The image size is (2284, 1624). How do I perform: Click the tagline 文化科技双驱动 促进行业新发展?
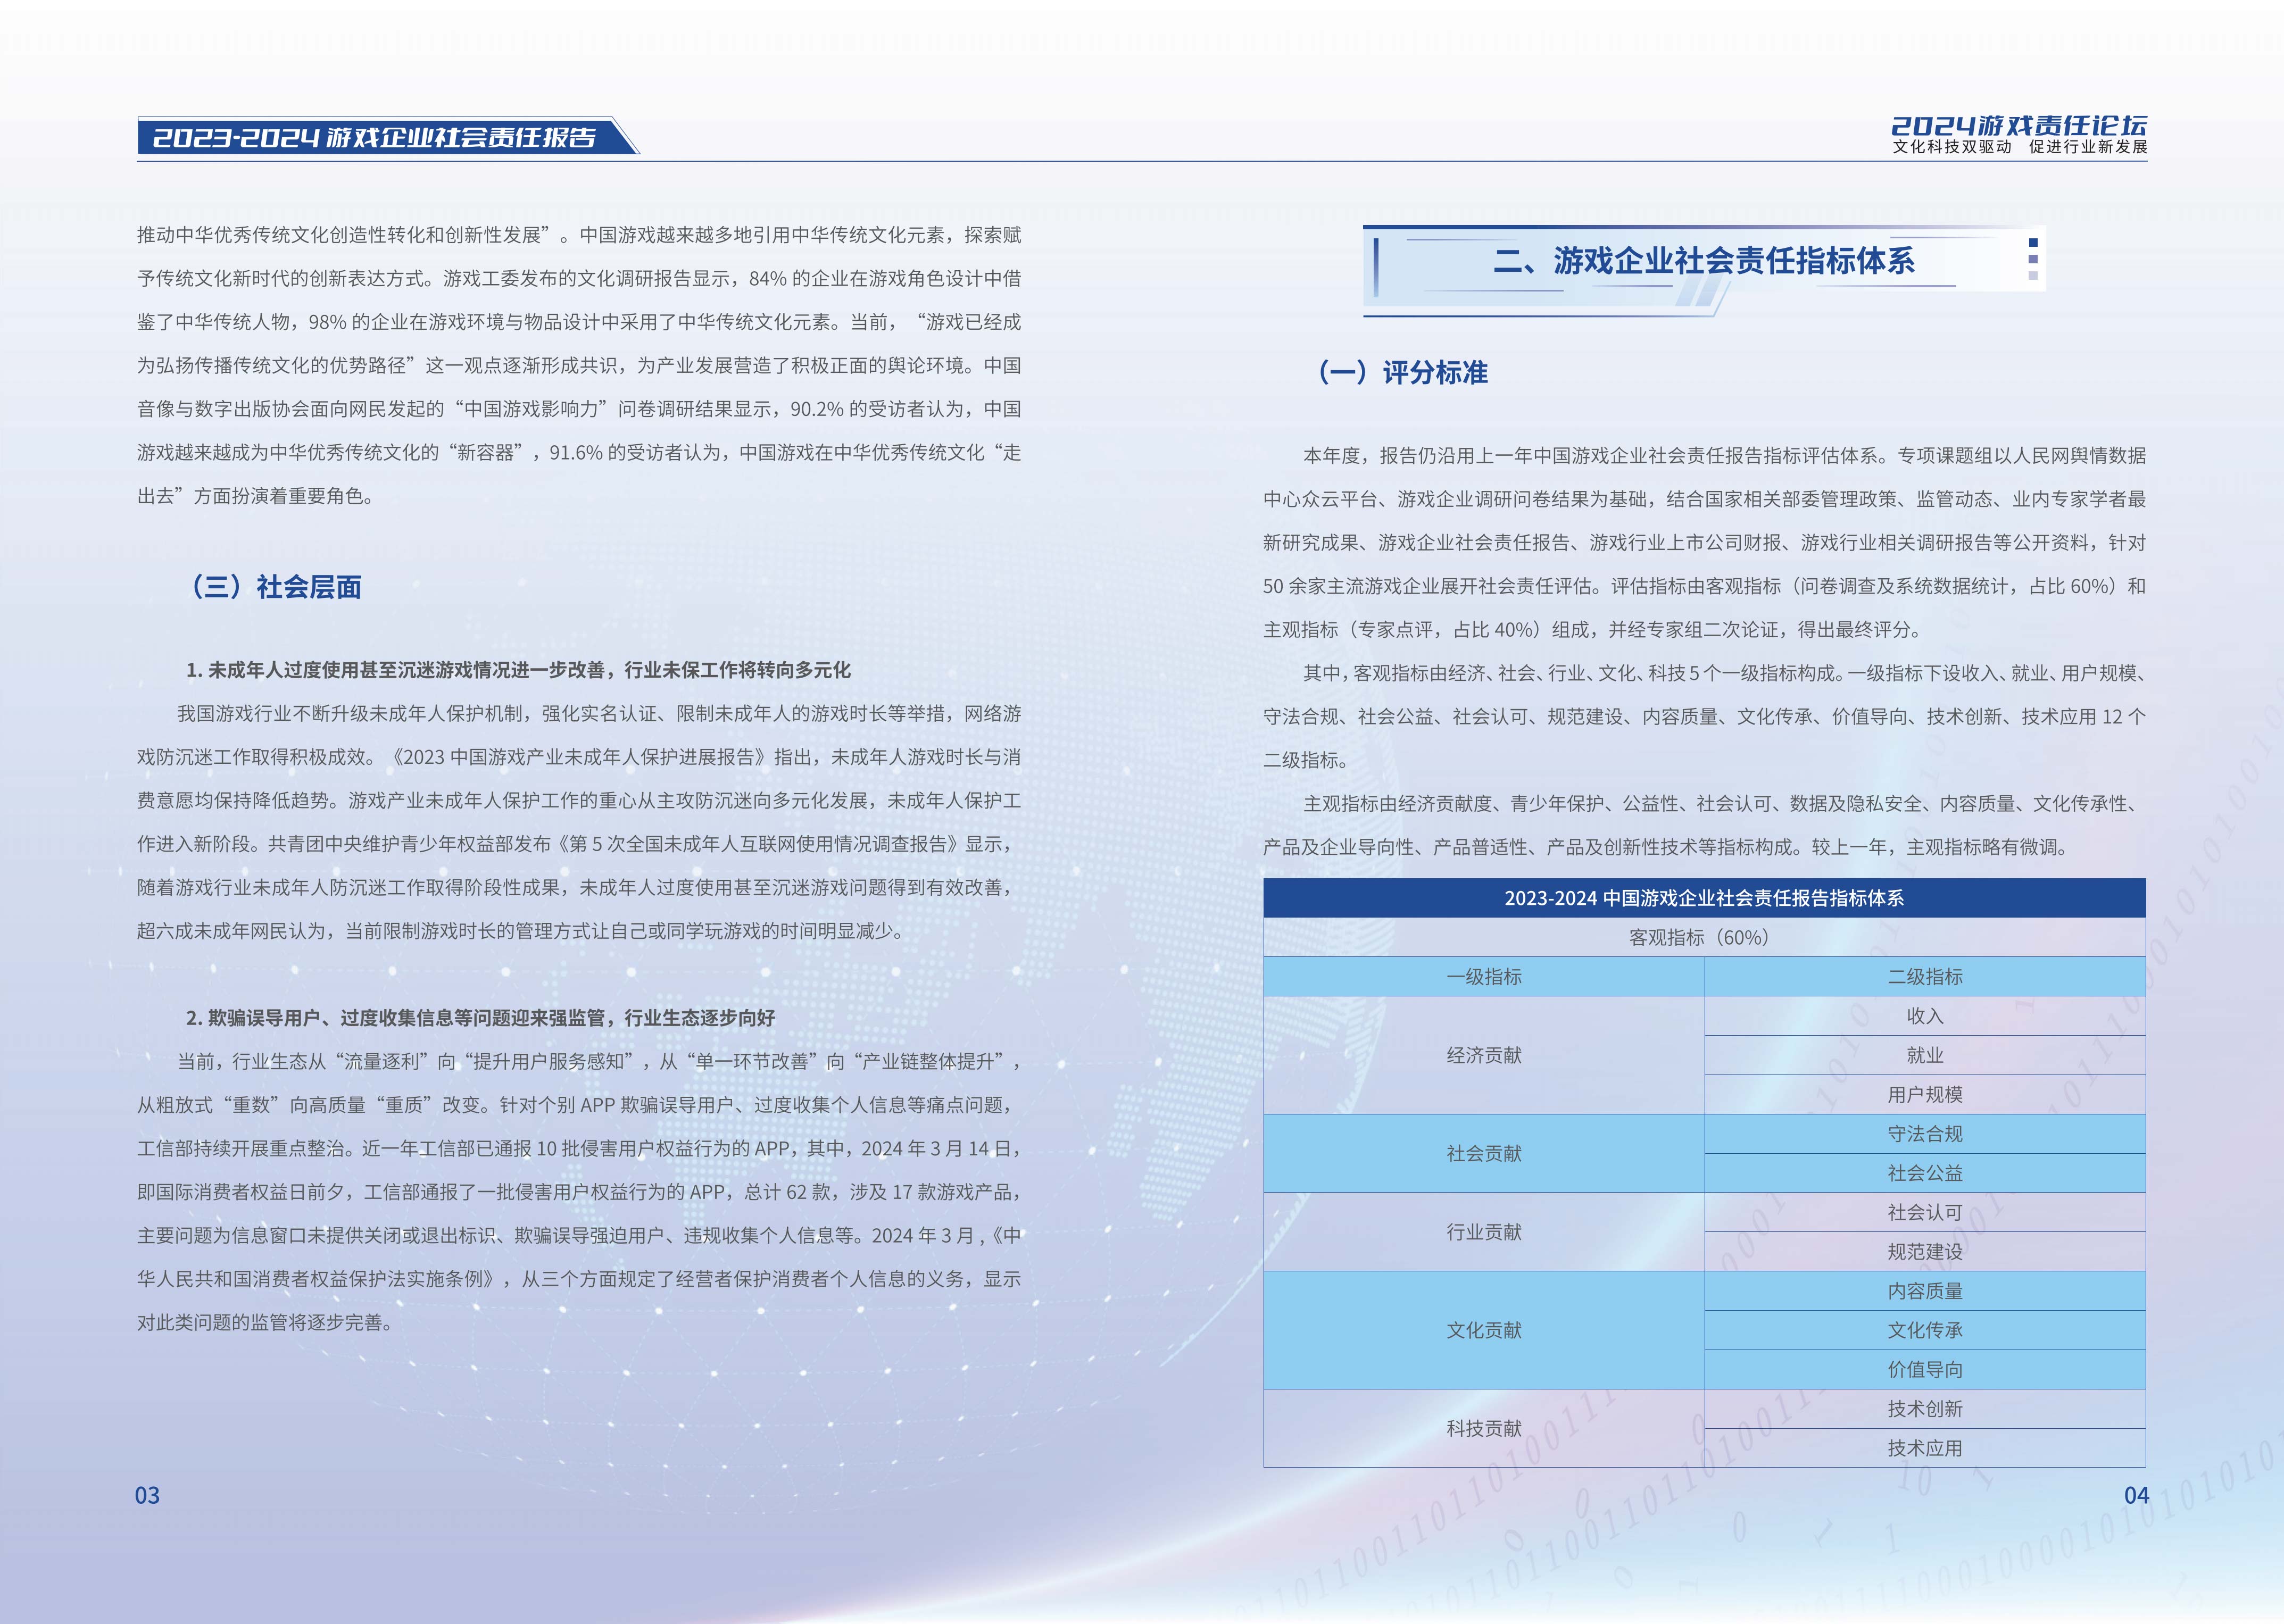point(2020,147)
